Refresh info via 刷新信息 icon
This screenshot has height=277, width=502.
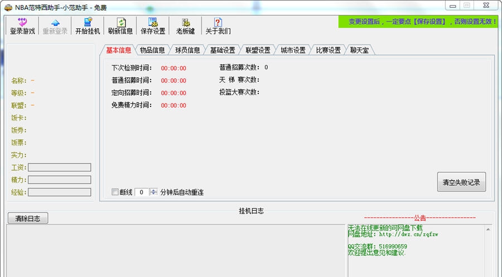click(x=120, y=26)
